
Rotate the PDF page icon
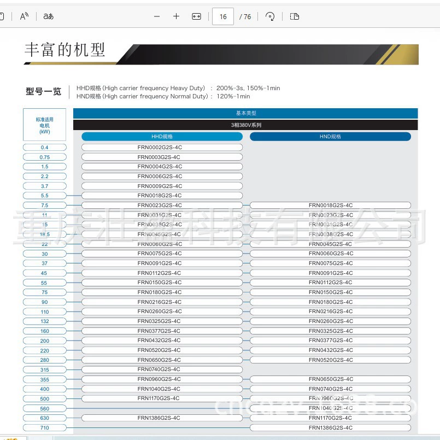coord(270,16)
